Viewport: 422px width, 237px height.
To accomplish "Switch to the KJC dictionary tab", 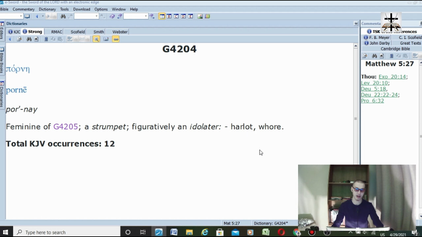I will [x=14, y=32].
